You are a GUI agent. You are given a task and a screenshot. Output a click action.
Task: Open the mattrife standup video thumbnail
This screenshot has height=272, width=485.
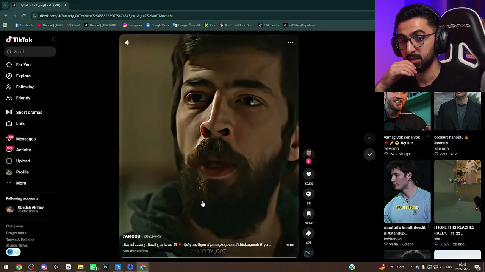coord(407,191)
